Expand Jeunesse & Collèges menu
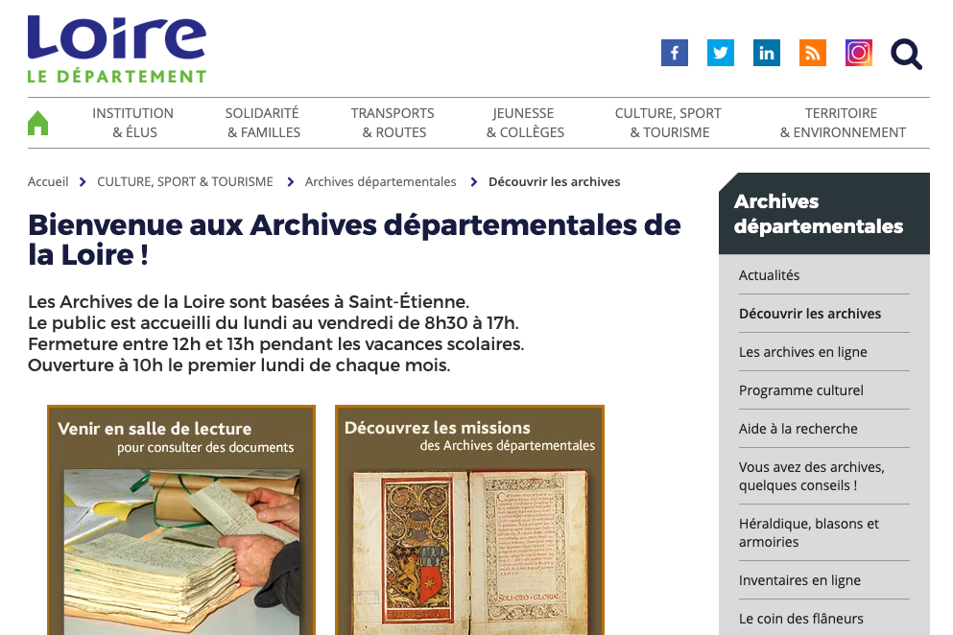The image size is (953, 635). (525, 123)
